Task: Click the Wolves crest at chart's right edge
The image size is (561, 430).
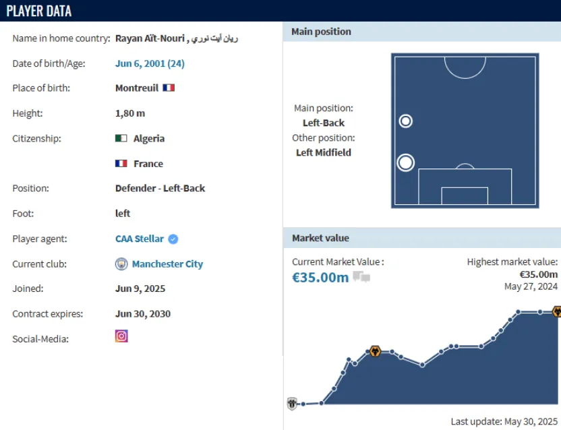Action: coord(557,311)
